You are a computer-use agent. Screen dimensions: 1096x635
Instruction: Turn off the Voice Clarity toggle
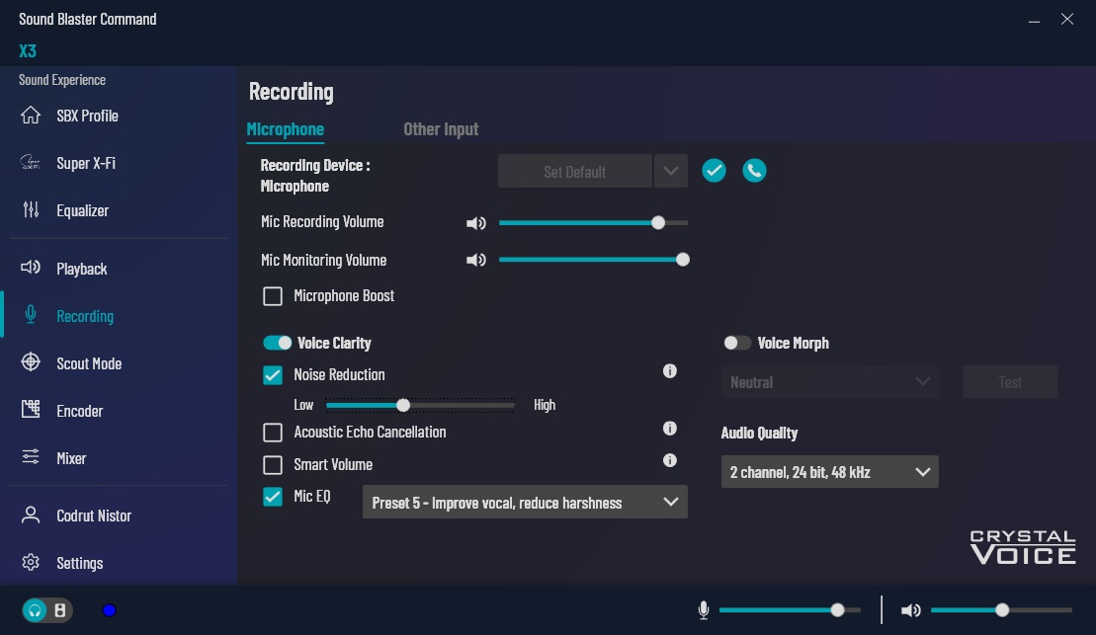point(278,343)
